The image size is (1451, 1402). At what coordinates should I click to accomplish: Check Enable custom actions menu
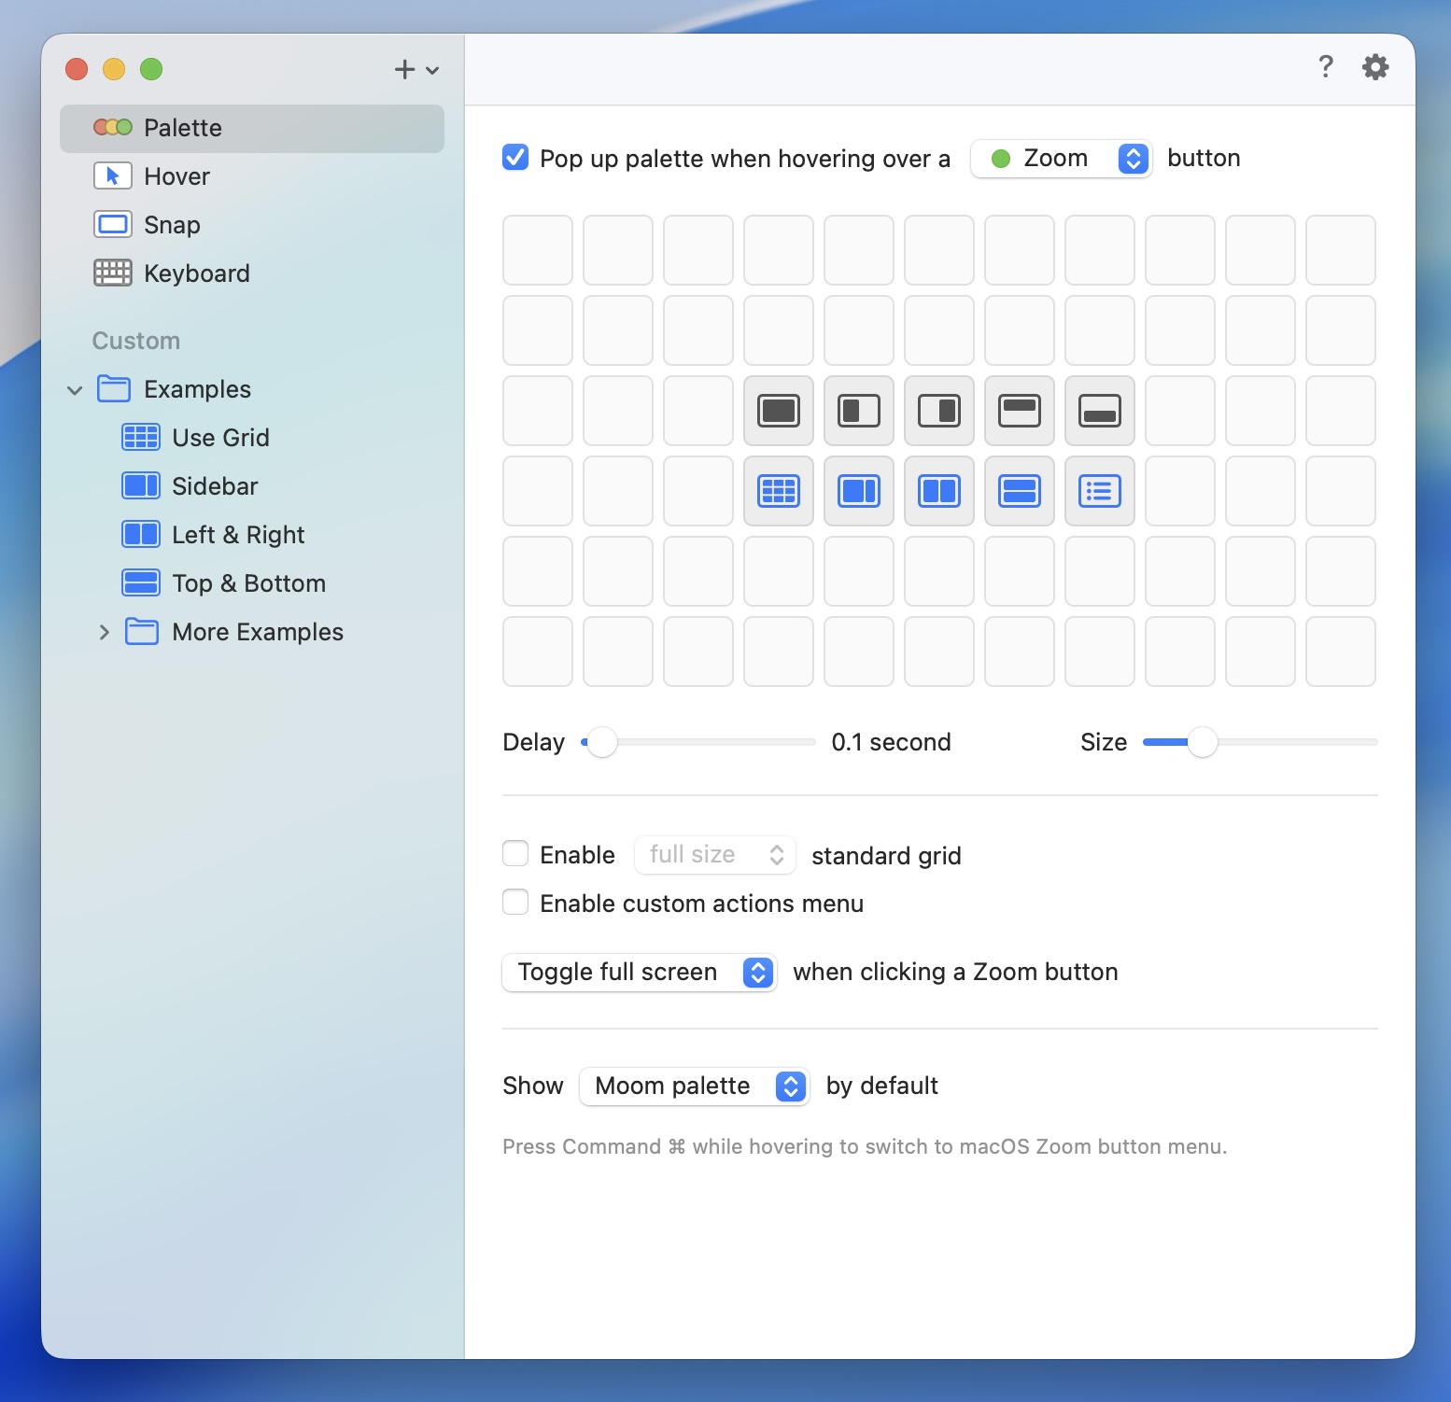[x=515, y=903]
